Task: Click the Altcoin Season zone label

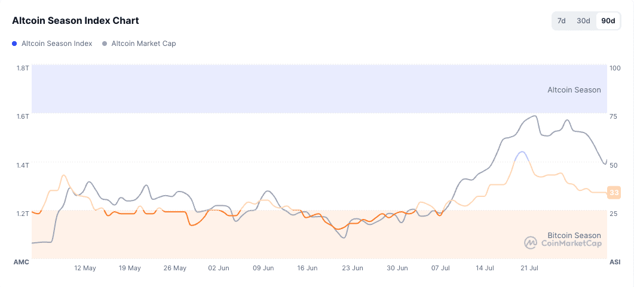Action: 574,90
